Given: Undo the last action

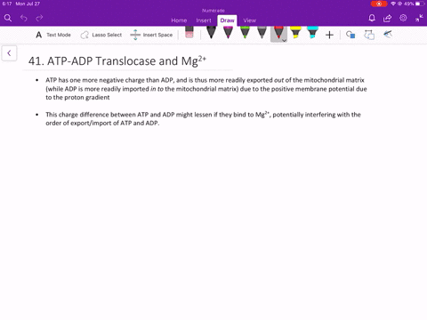Looking at the screenshot, I should (24, 18).
